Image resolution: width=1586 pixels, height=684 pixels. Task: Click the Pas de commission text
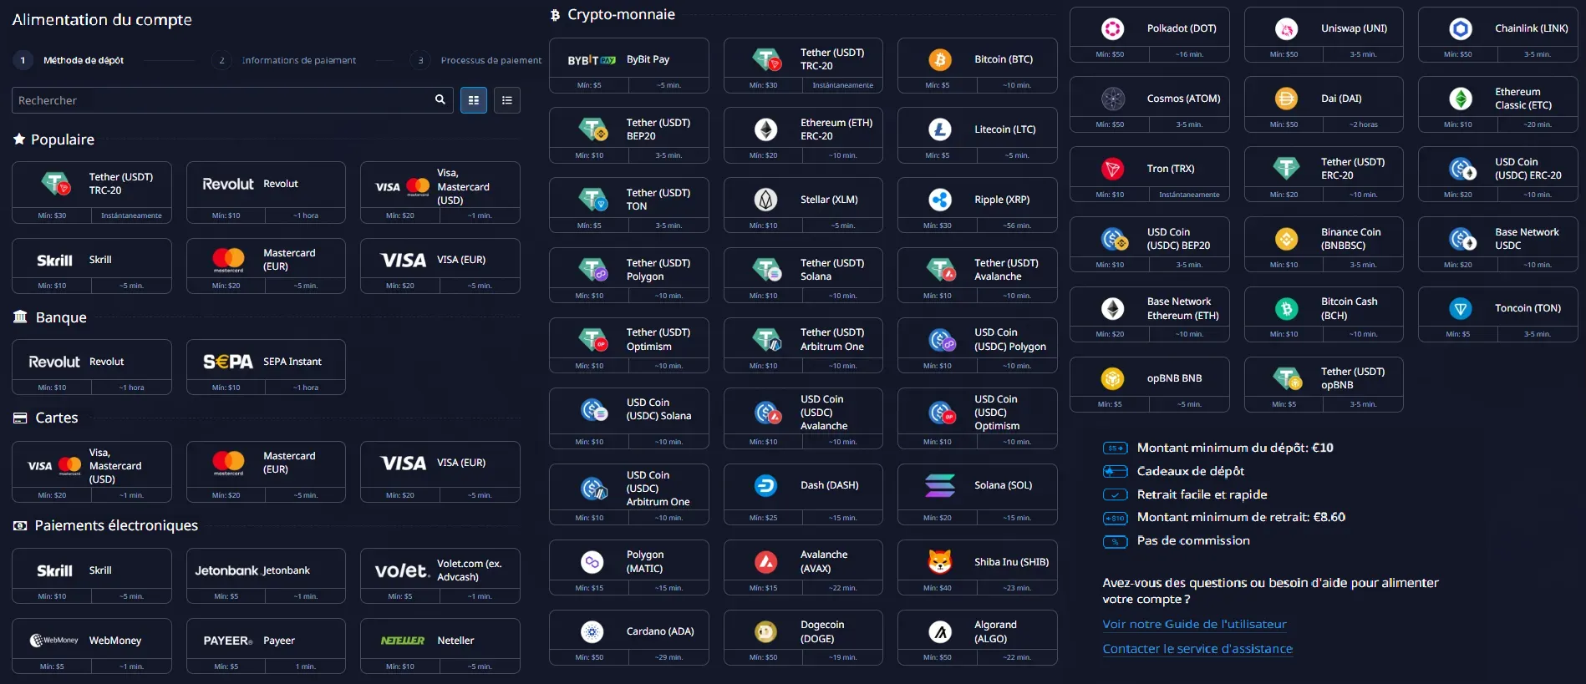[x=1193, y=540]
